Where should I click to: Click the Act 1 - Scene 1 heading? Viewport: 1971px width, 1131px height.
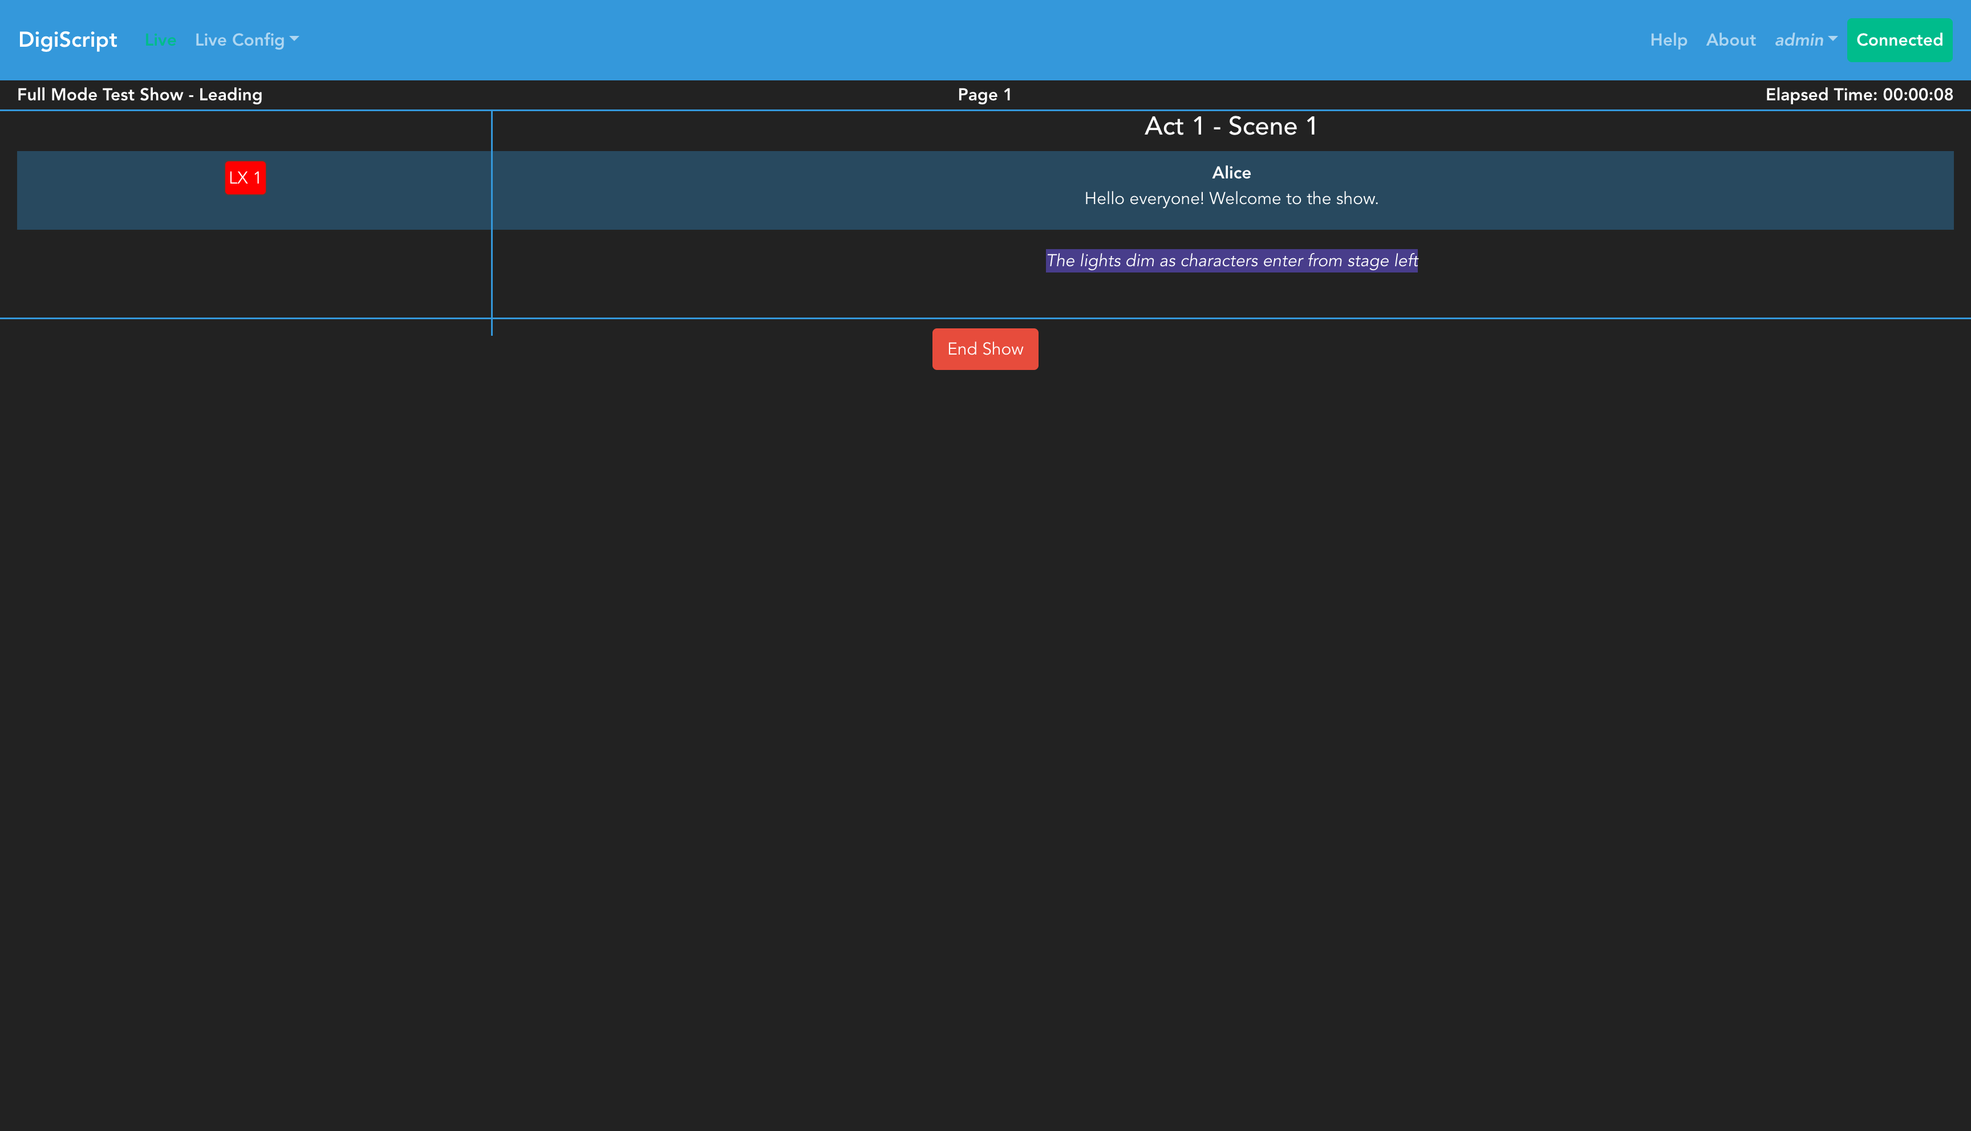click(x=1231, y=127)
